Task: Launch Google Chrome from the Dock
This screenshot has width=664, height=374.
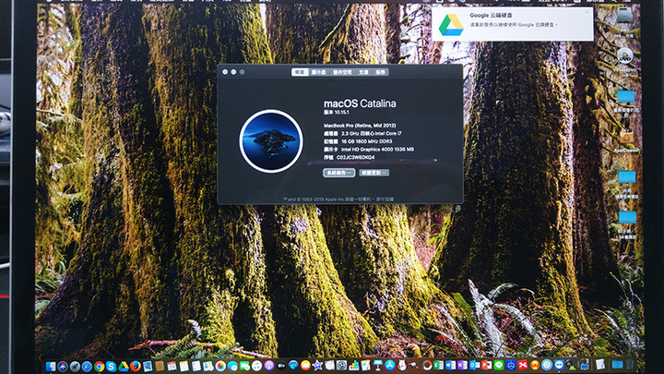Action: point(99,366)
